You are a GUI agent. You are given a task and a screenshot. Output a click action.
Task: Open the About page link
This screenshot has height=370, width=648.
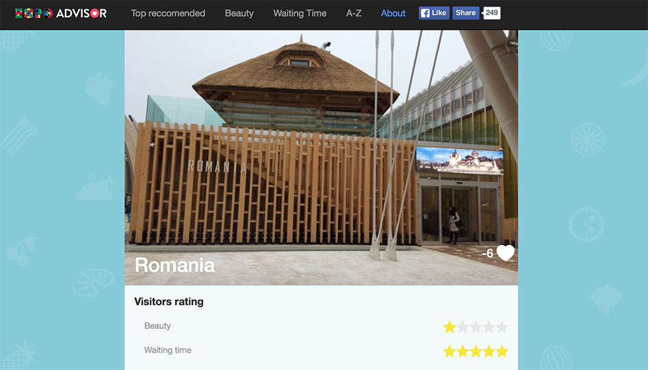393,13
